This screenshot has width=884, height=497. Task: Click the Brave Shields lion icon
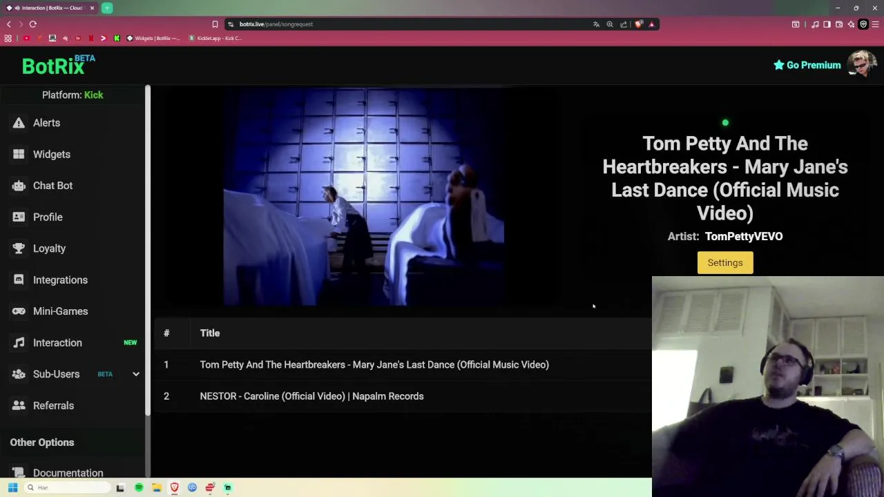click(639, 24)
